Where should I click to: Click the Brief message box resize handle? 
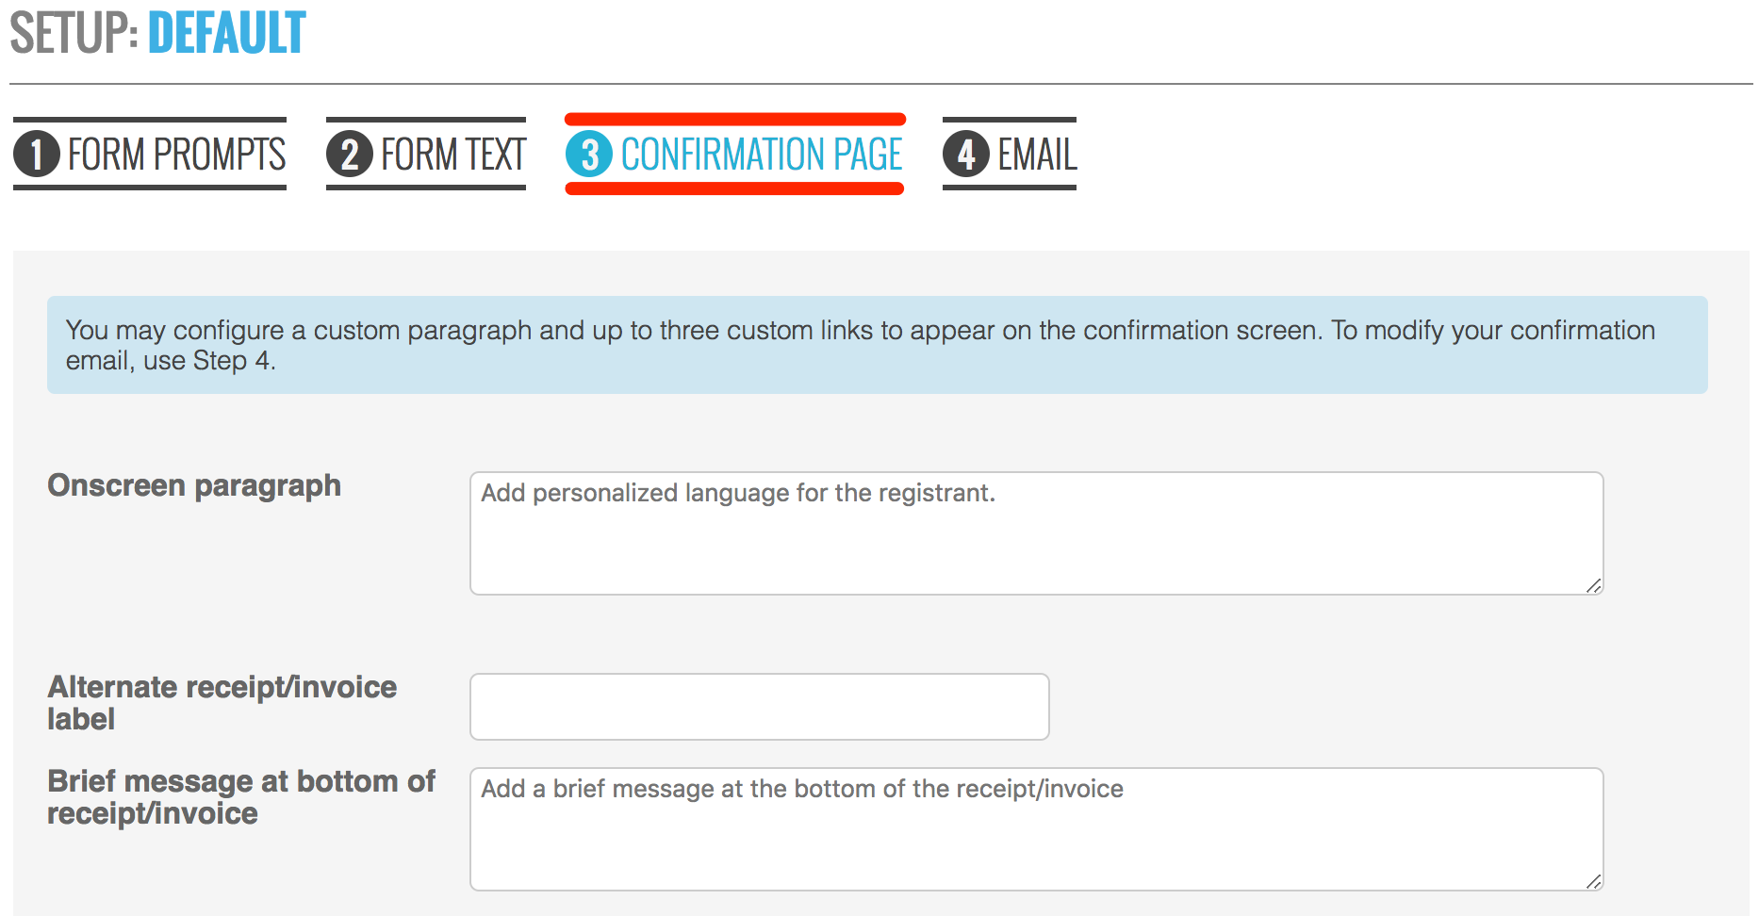1593,881
